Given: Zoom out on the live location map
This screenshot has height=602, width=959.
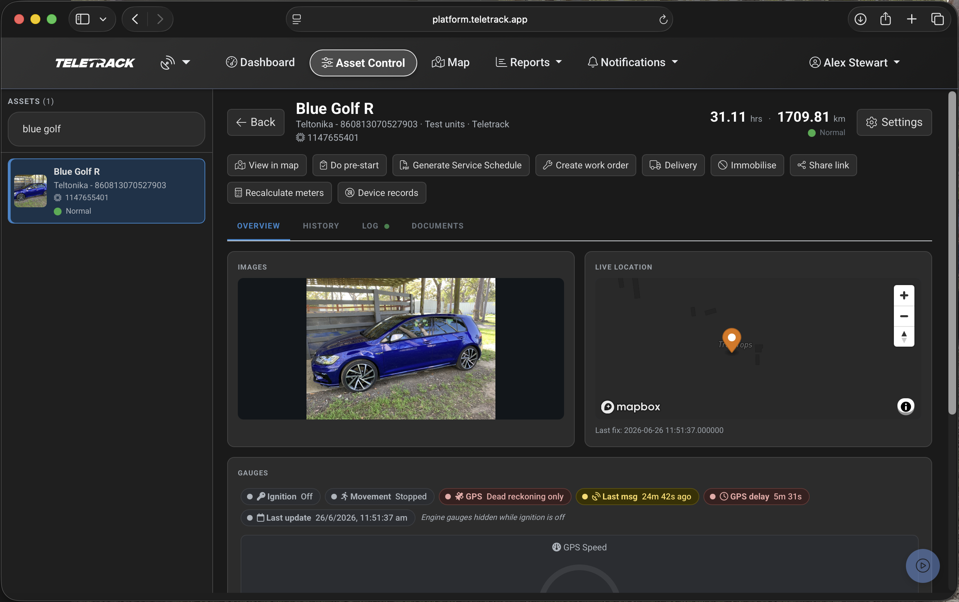Looking at the screenshot, I should point(904,316).
